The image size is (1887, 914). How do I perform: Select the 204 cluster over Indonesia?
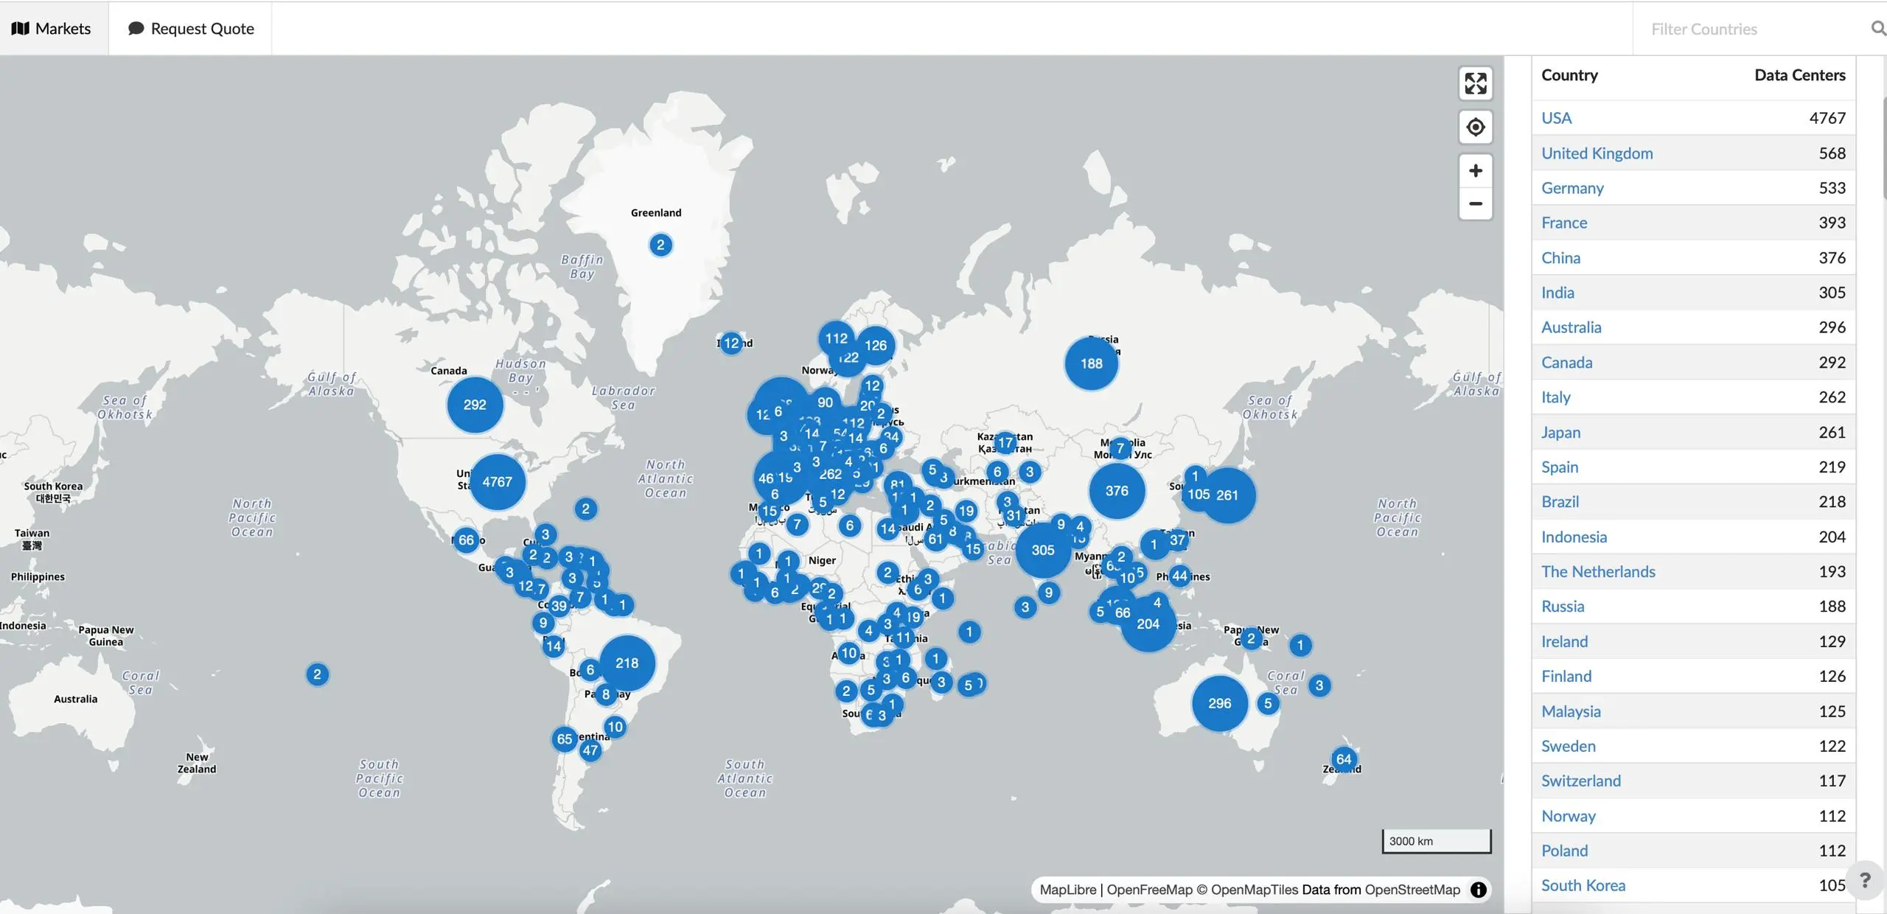[1148, 624]
